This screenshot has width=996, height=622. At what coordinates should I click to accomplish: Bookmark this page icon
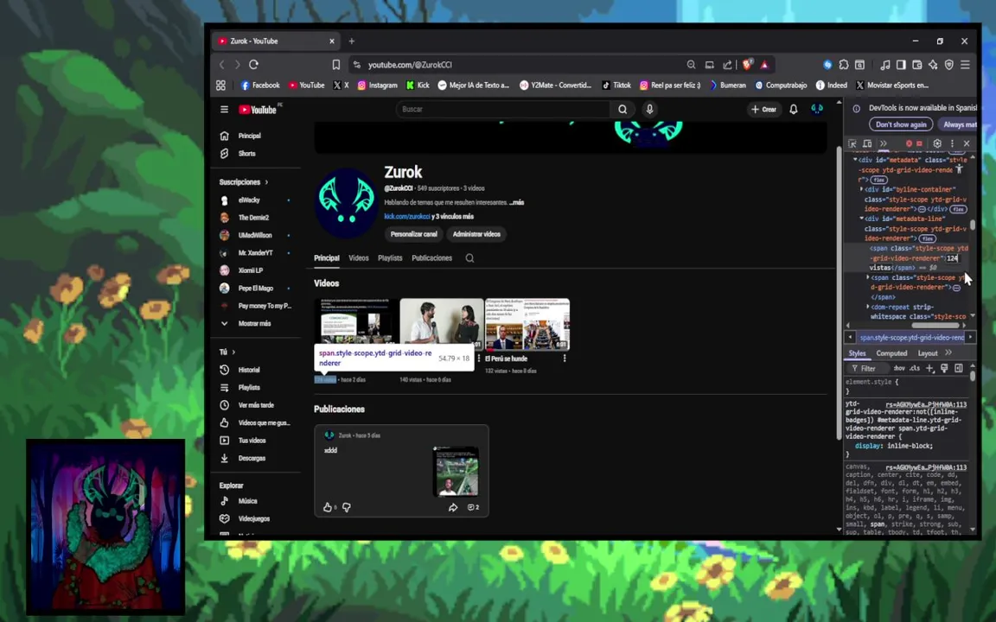click(336, 65)
